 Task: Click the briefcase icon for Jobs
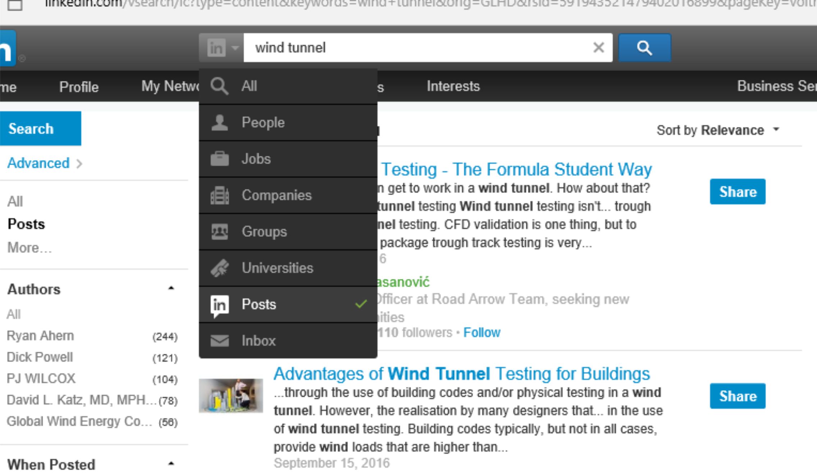[x=219, y=159]
